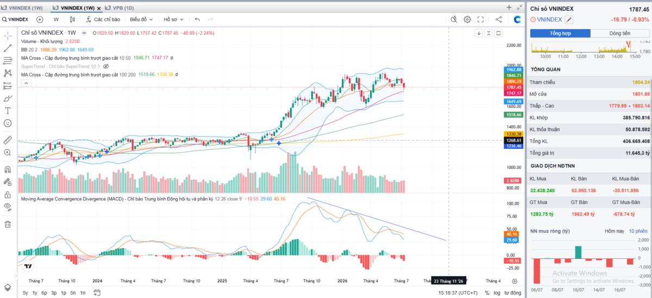
Task: Toggle magnet mode for drawings
Action: (x=8, y=169)
